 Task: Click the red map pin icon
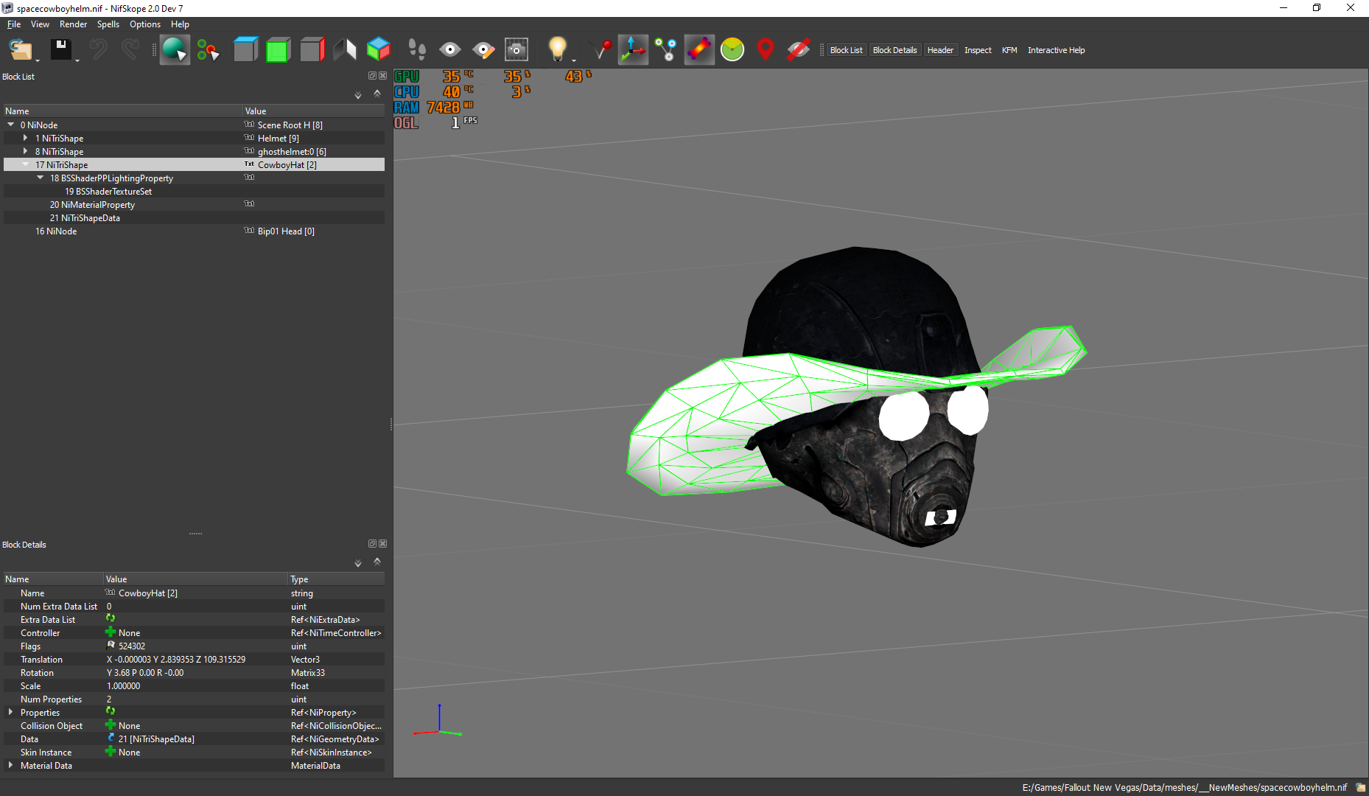(766, 50)
